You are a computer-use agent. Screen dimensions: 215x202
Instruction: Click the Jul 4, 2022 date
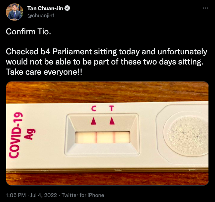click(x=43, y=195)
